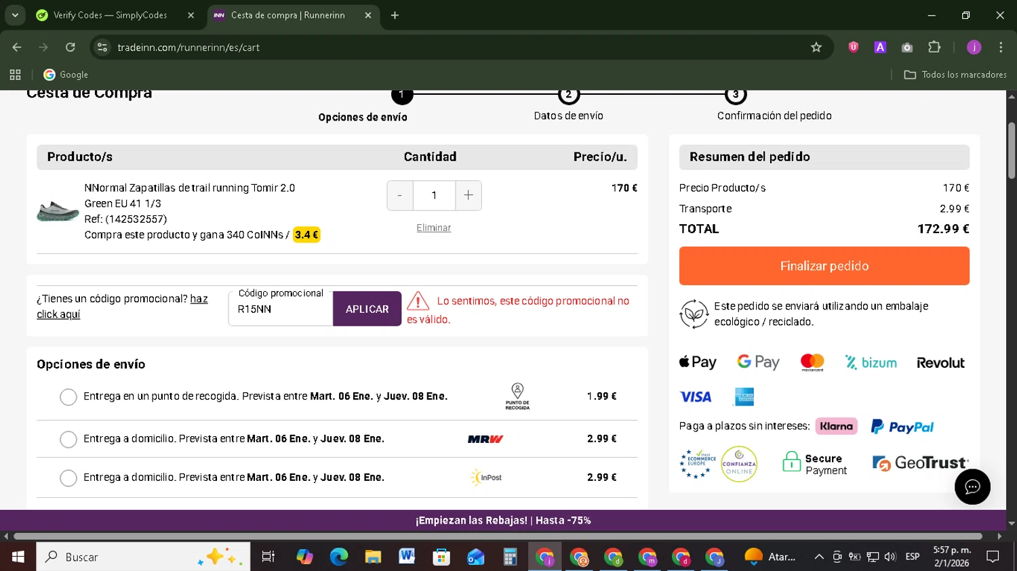Close the Cesta de compra tab
The width and height of the screenshot is (1017, 571).
(x=368, y=15)
